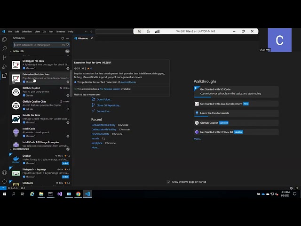Open the Run and Debug view

pyautogui.click(x=4, y=66)
